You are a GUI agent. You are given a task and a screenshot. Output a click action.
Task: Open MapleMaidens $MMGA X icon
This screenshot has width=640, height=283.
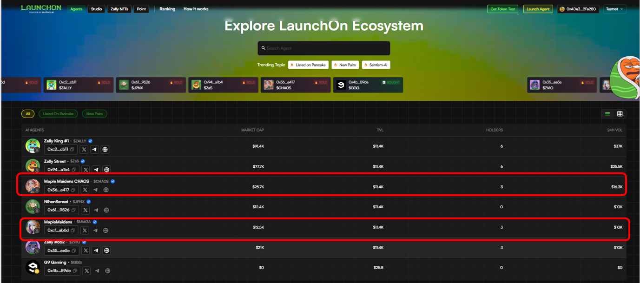coord(85,230)
